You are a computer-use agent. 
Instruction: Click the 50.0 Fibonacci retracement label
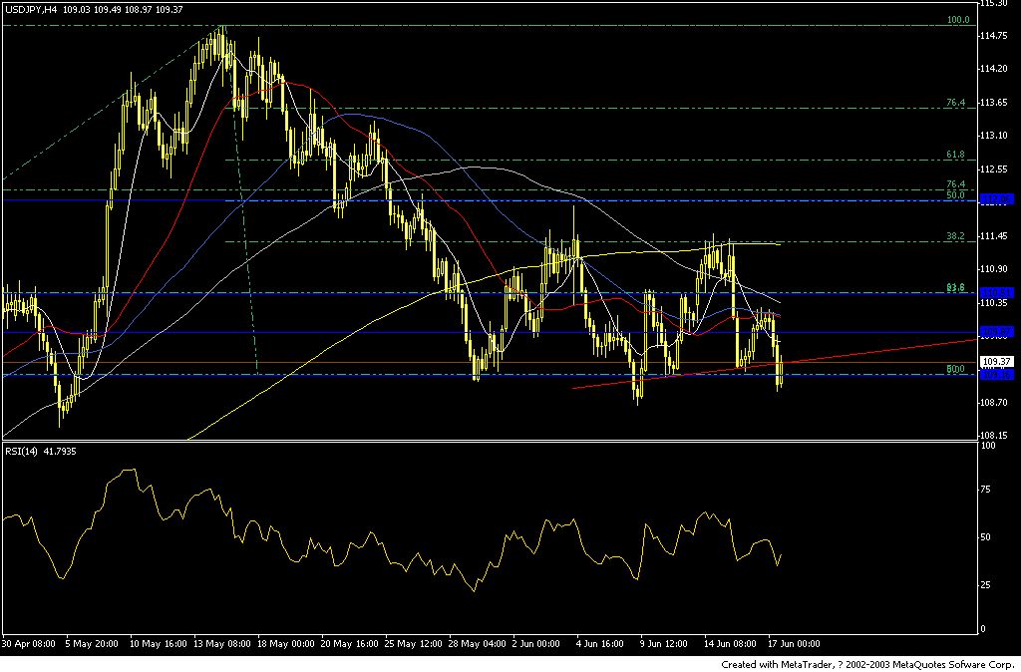click(x=955, y=195)
